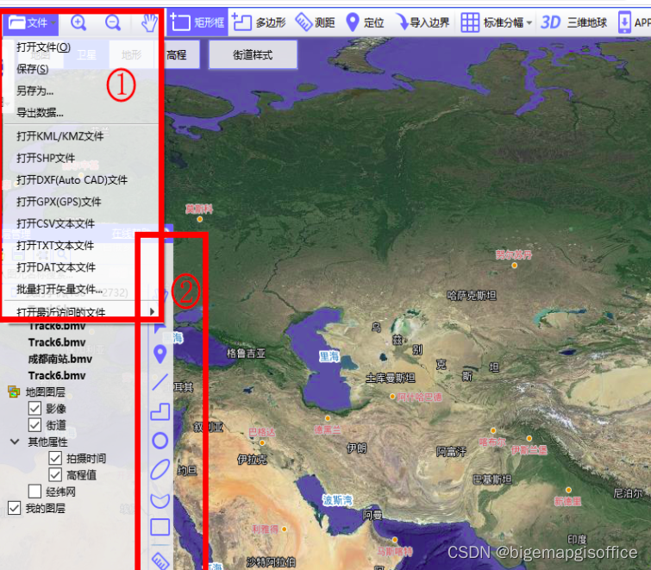Click the 地图图层 layer group icon
Image resolution: width=651 pixels, height=570 pixels.
pos(14,391)
